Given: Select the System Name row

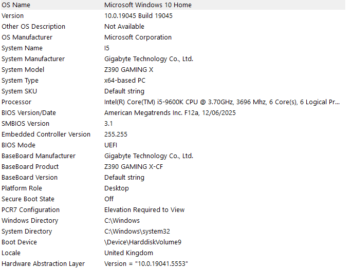Looking at the screenshot, I should tap(173, 48).
